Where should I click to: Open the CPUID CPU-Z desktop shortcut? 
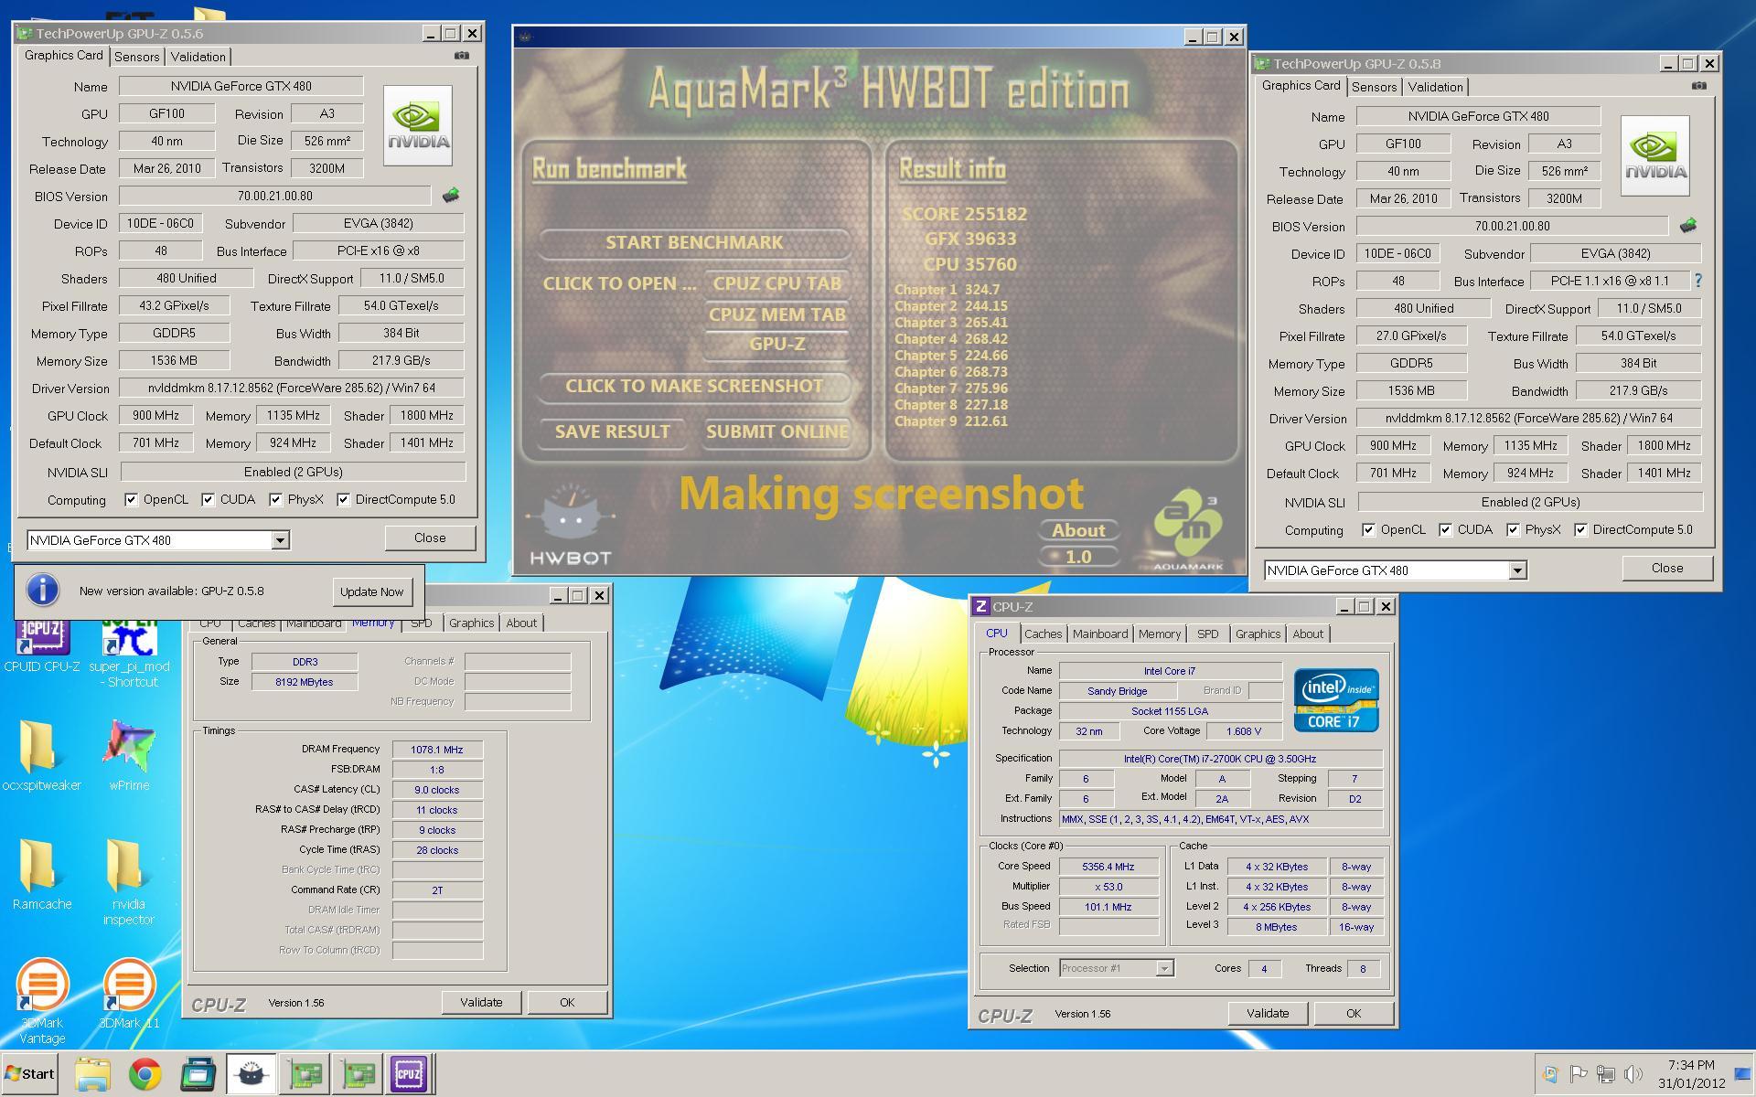[42, 645]
